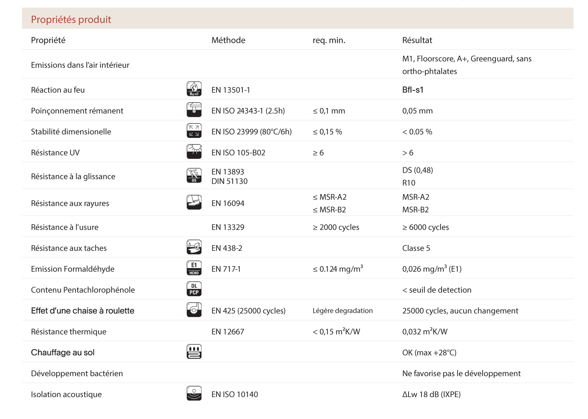Click the ≥ 6000 cycles result

425,227
